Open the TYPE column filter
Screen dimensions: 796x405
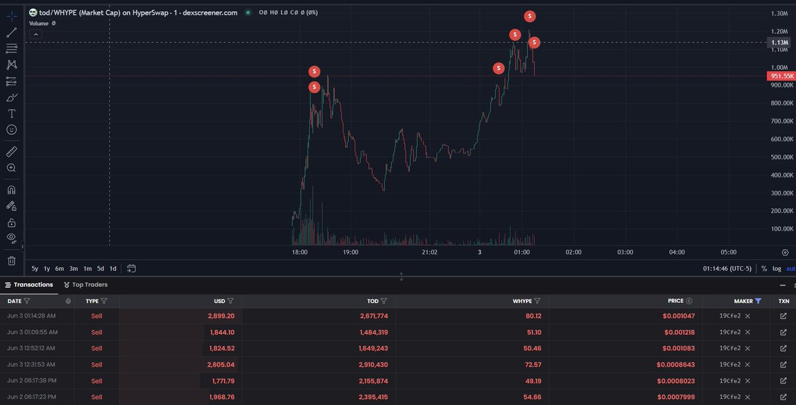click(x=104, y=301)
